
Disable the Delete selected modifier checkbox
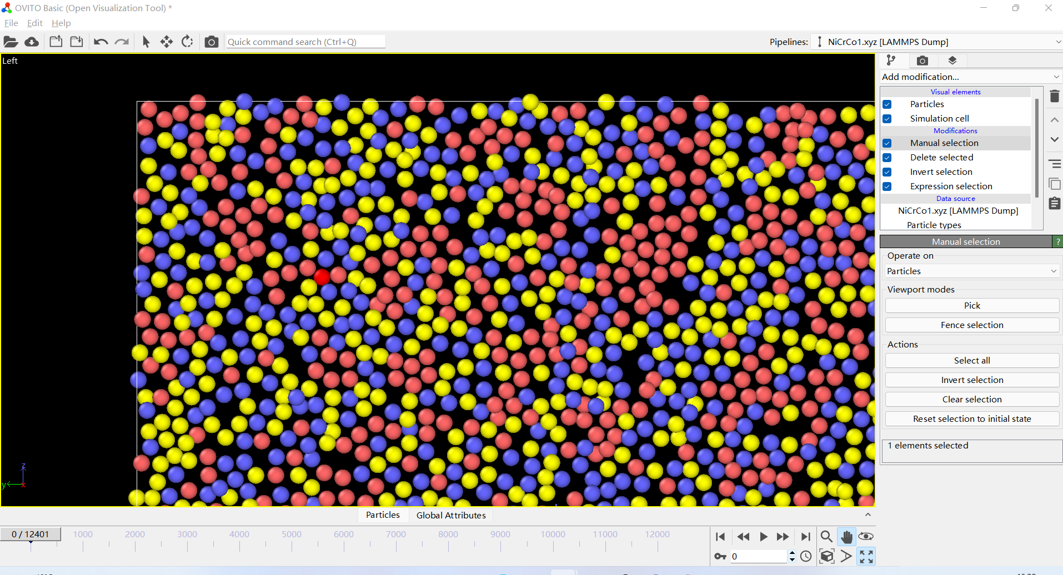point(887,158)
